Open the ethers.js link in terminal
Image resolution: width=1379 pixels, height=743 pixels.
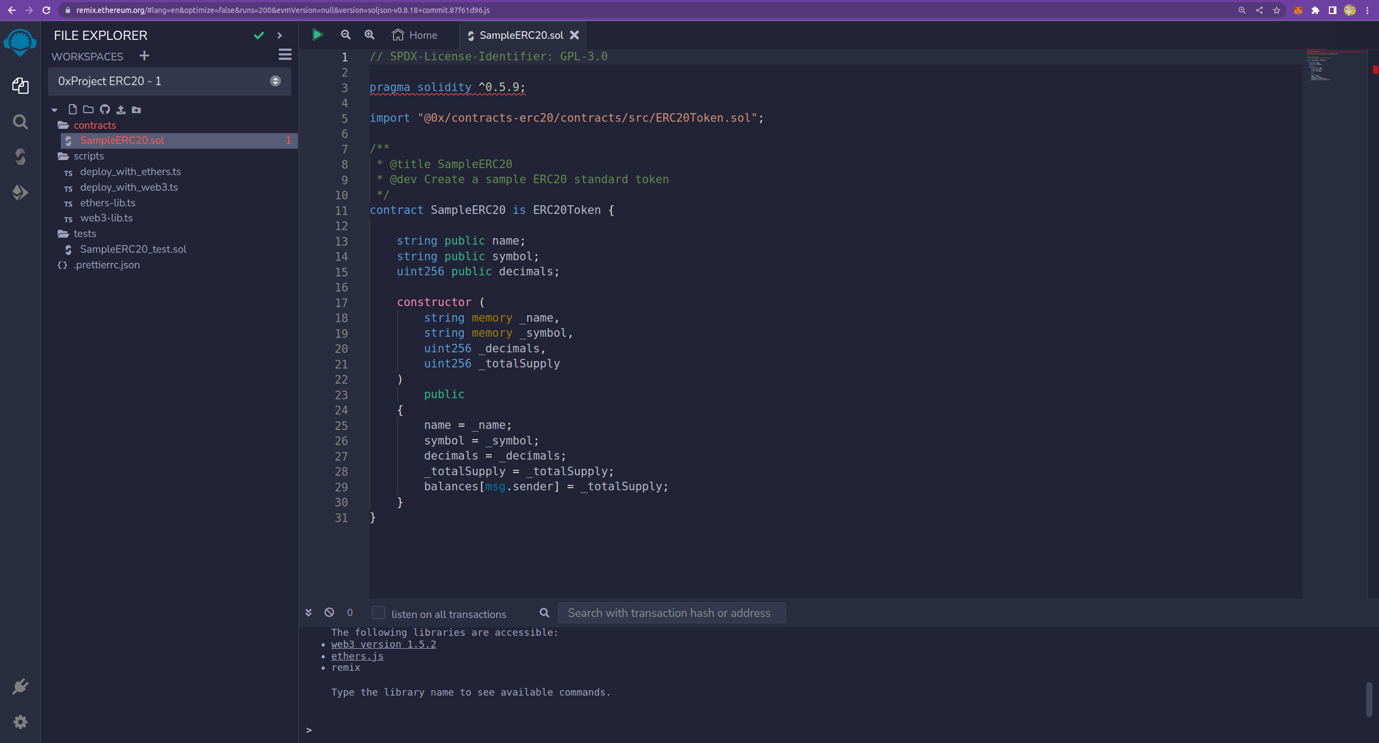[x=357, y=656]
